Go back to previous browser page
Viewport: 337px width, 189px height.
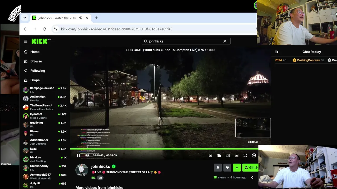pyautogui.click(x=26, y=29)
